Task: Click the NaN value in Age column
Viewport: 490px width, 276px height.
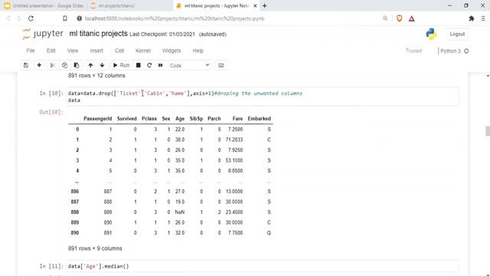Action: (180, 212)
